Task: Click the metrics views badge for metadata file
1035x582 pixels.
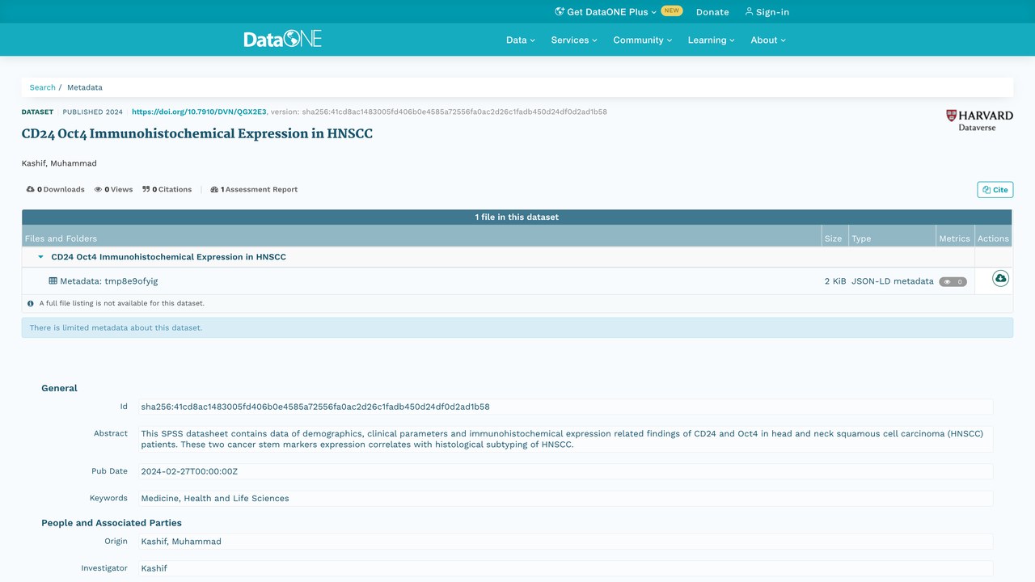Action: 953,282
